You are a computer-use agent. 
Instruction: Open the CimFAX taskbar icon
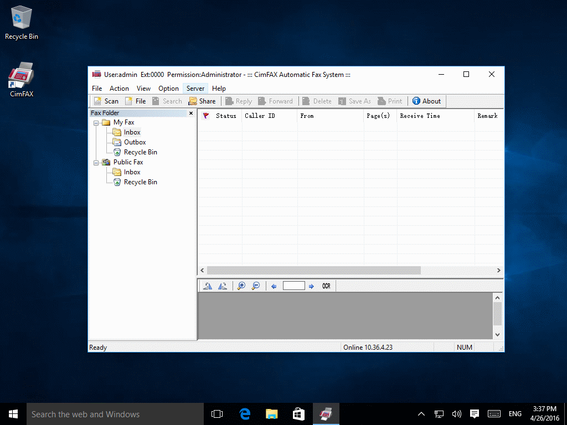(326, 414)
